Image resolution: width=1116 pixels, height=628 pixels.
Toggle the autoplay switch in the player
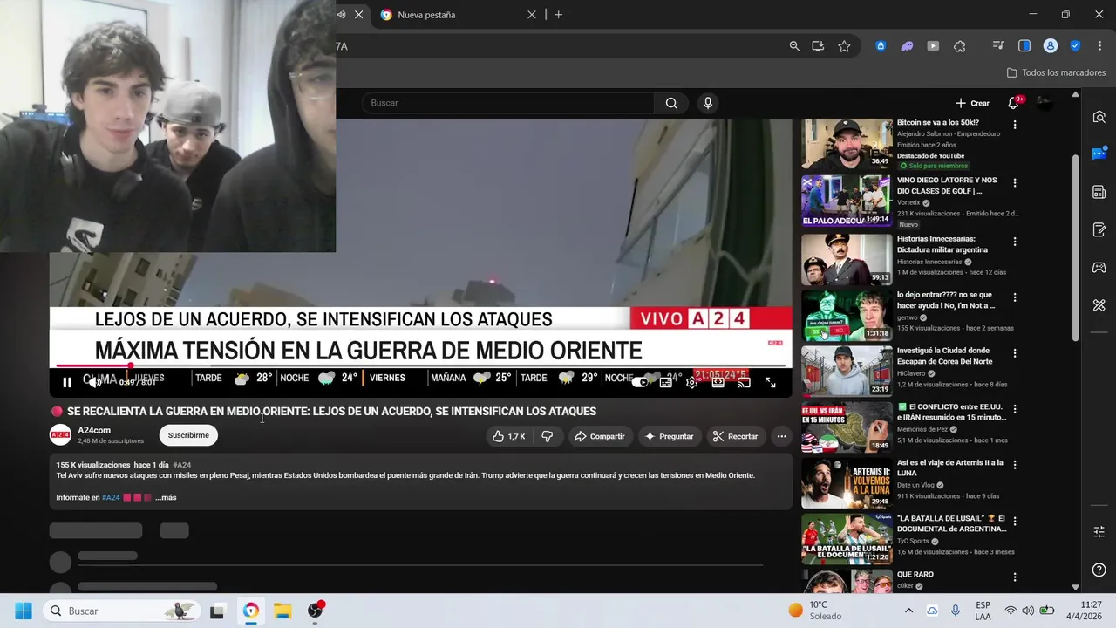click(x=642, y=382)
